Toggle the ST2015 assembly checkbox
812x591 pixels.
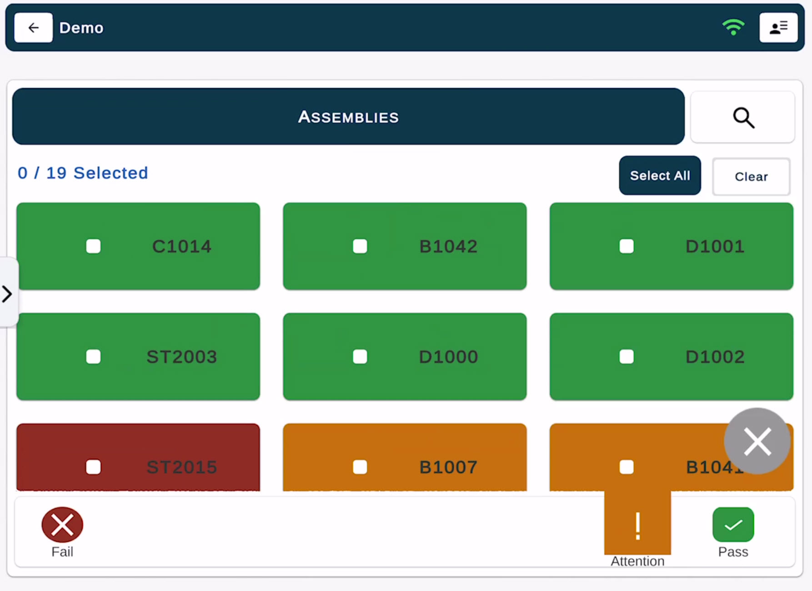[x=93, y=467]
